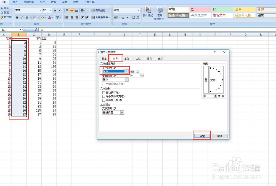Apply cell borders icon
The width and height of the screenshot is (276, 186).
(x=35, y=18)
